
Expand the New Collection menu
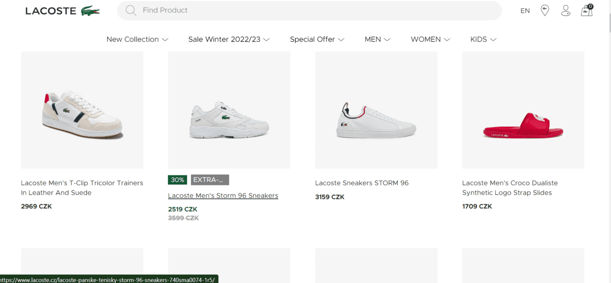[137, 40]
